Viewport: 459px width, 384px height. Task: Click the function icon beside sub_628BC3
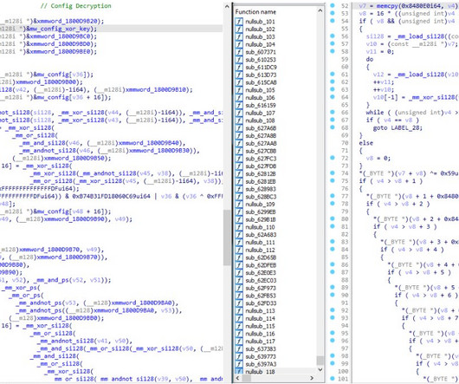pos(239,197)
